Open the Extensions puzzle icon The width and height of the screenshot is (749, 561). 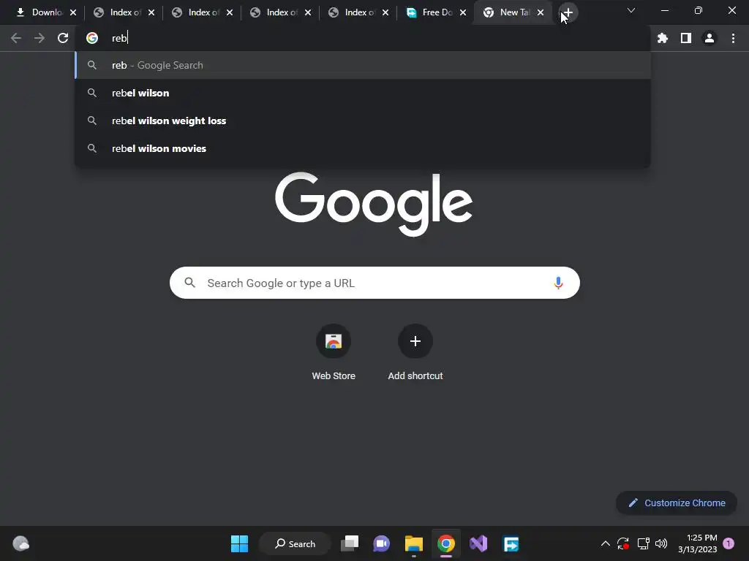(663, 38)
